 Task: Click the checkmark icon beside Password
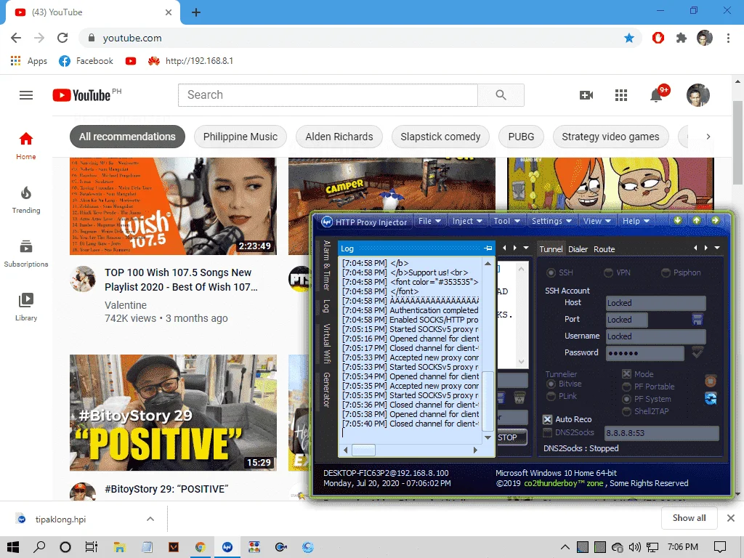pyautogui.click(x=697, y=352)
